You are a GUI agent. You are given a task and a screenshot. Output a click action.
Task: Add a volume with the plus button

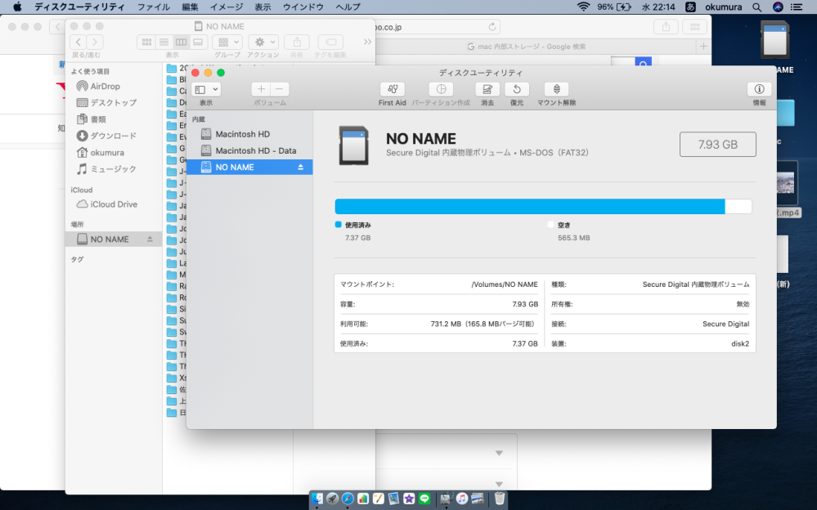coord(261,89)
